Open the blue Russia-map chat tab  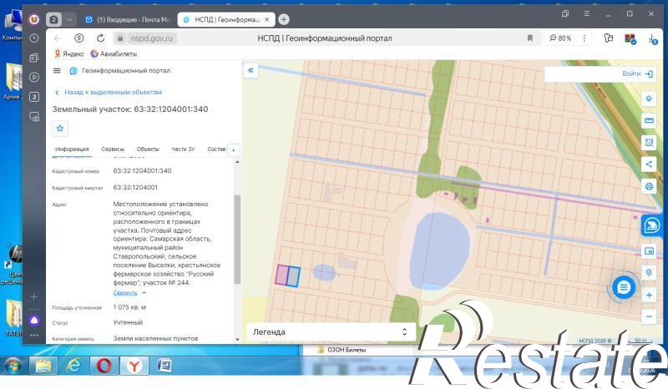coord(651,225)
